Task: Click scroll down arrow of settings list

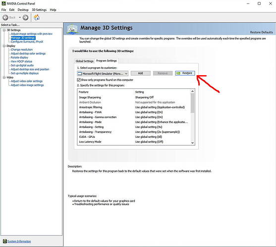Action: 192,143
